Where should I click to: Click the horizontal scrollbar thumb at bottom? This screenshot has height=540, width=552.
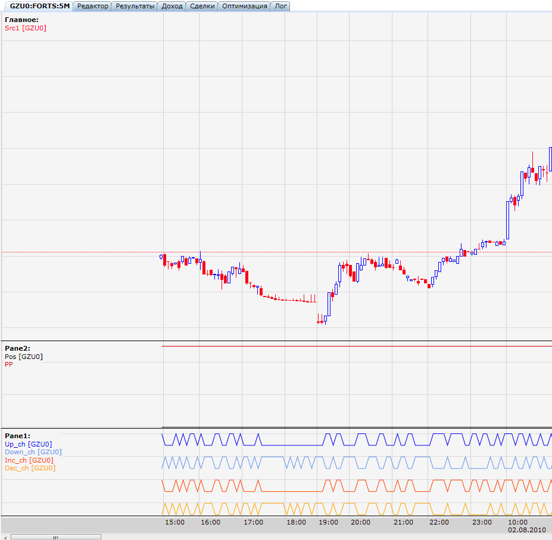click(55, 537)
